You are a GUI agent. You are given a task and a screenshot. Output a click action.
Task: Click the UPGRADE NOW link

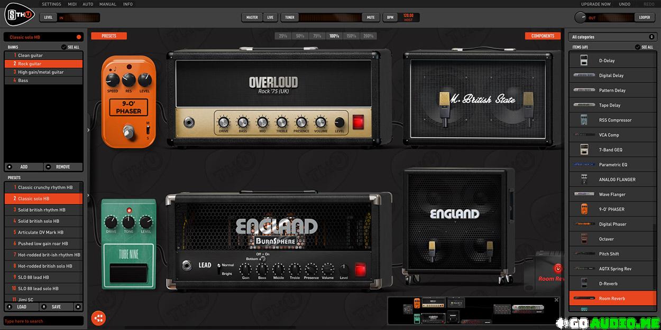tap(596, 4)
